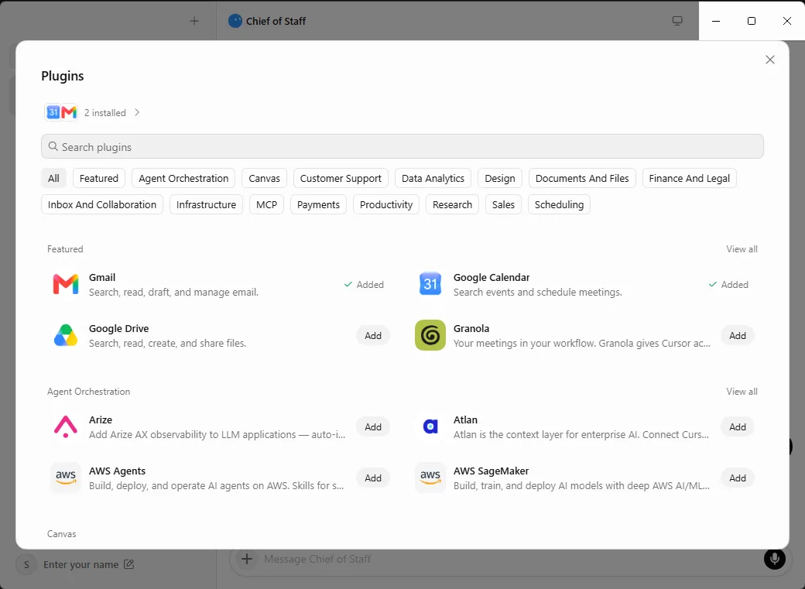Select the Featured category filter
The height and width of the screenshot is (589, 805).
tap(99, 178)
